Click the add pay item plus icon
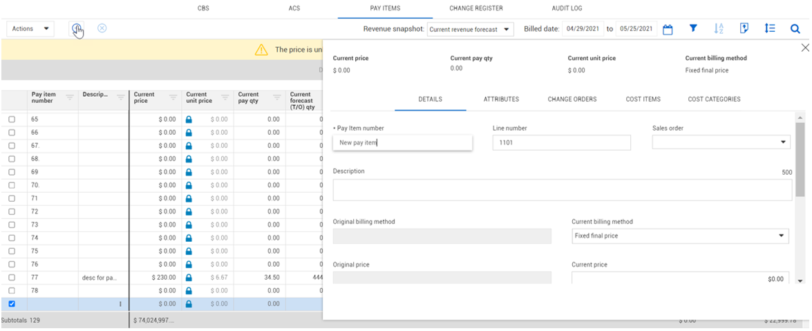The height and width of the screenshot is (331, 812). coord(77,28)
